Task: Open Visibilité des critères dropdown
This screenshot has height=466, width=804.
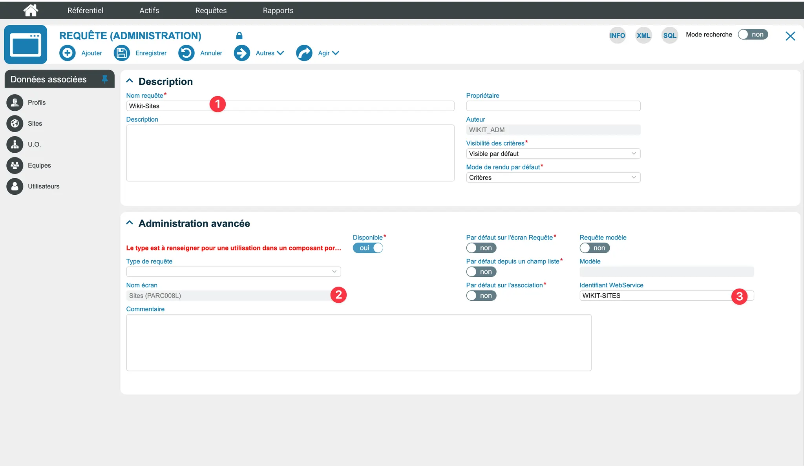Action: [553, 154]
